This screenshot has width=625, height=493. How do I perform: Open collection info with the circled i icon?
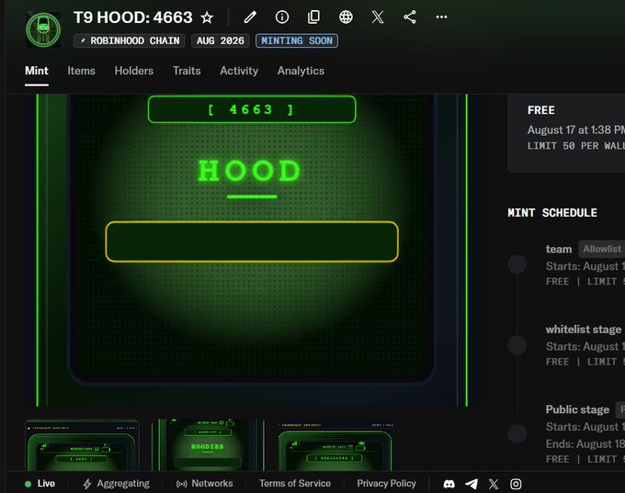coord(282,17)
